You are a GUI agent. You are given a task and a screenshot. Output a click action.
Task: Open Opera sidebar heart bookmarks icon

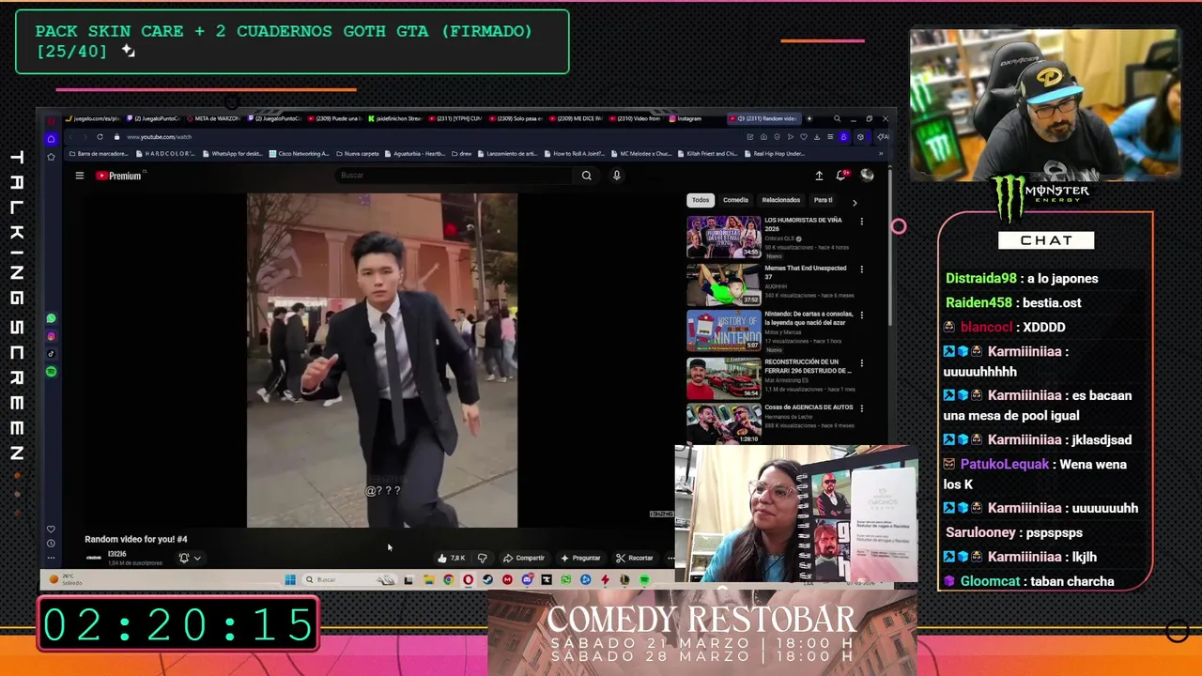click(51, 529)
